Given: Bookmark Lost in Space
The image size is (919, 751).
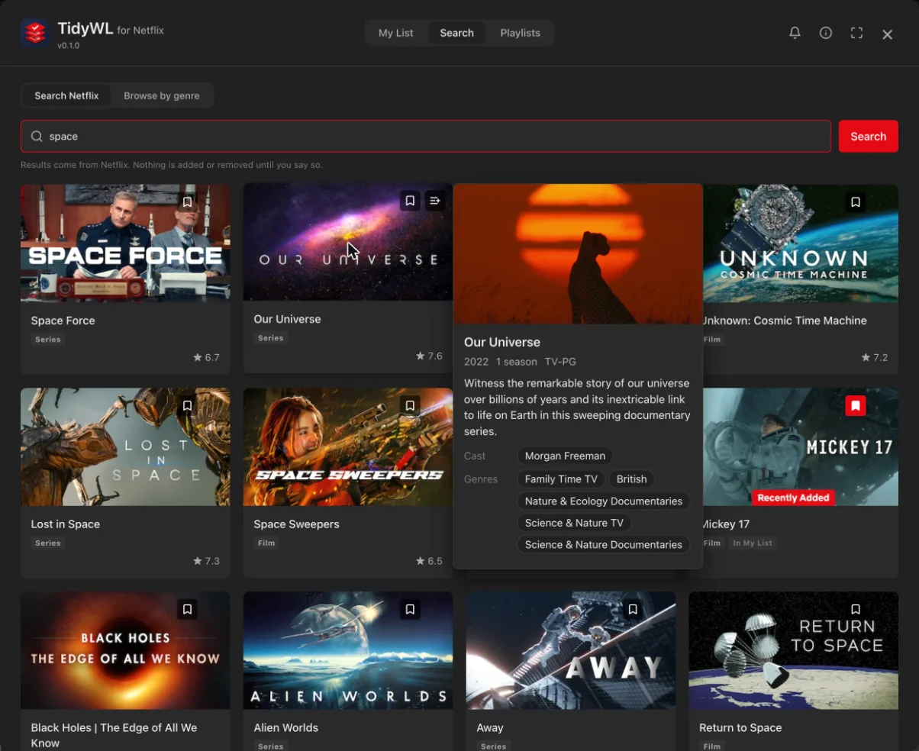Looking at the screenshot, I should (187, 405).
